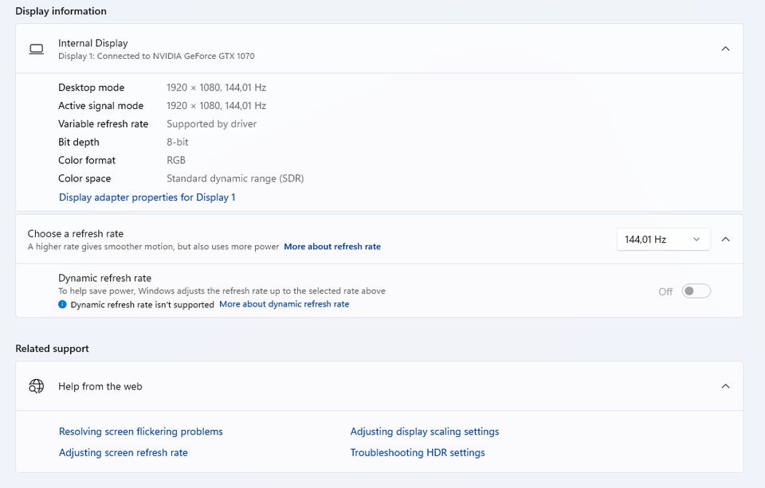Open Adjusting screen refresh rate help link
Screen dimensions: 765x488
click(x=124, y=452)
